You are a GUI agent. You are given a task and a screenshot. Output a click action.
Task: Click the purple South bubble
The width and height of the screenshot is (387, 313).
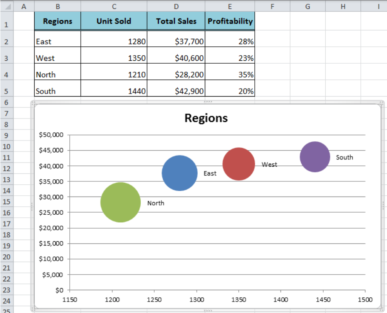(x=314, y=156)
